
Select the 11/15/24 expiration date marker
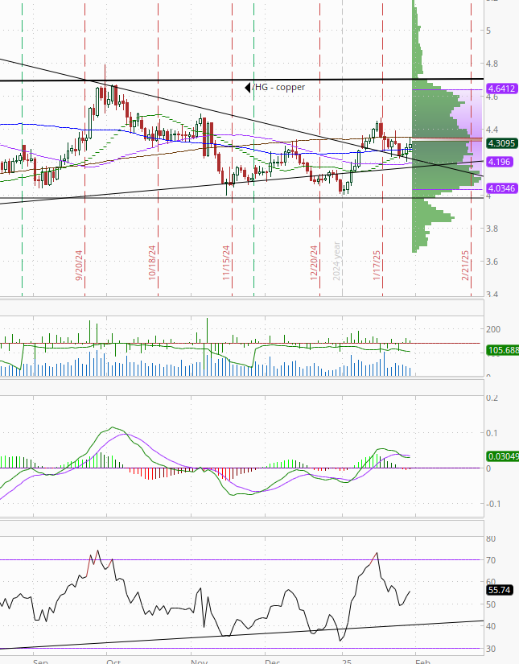[x=226, y=262]
